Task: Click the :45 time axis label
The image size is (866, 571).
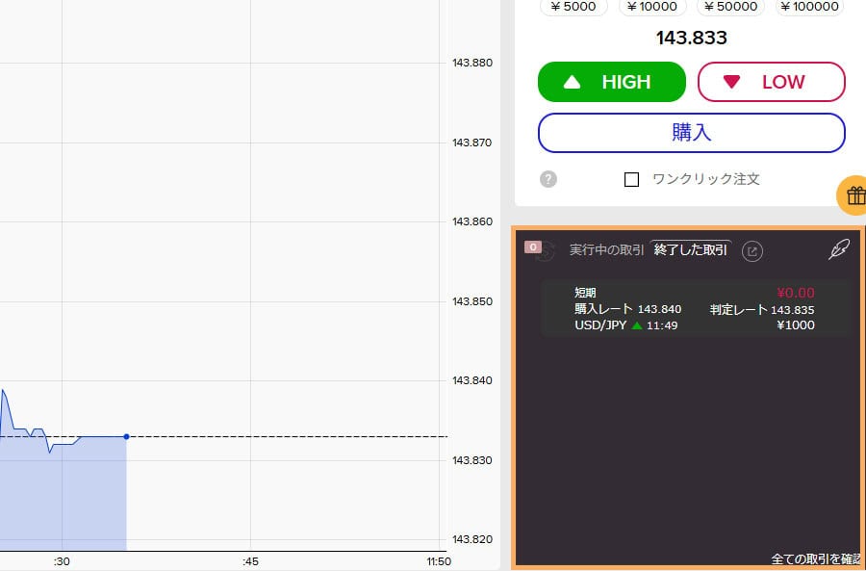Action: click(x=250, y=561)
